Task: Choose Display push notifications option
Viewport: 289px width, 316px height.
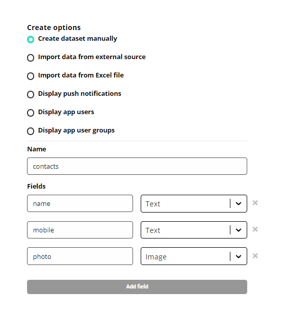Action: 31,94
